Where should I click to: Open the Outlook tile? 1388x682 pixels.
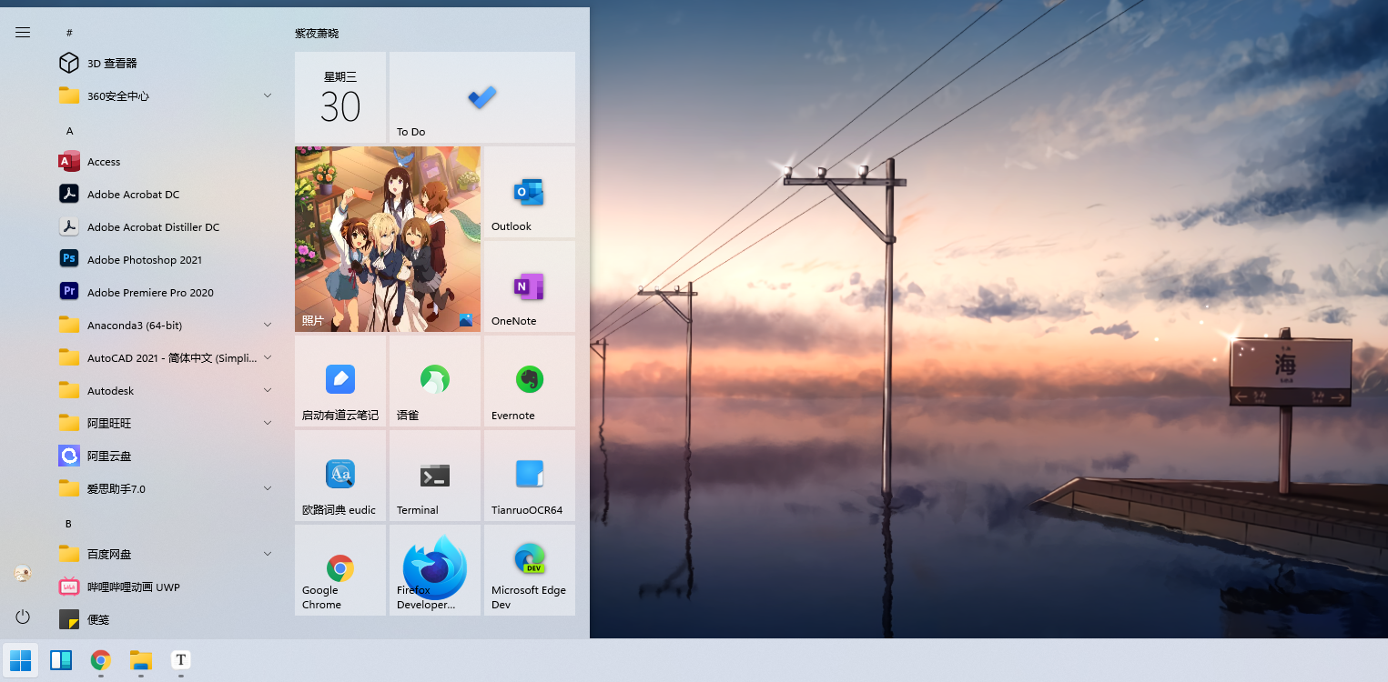(530, 192)
